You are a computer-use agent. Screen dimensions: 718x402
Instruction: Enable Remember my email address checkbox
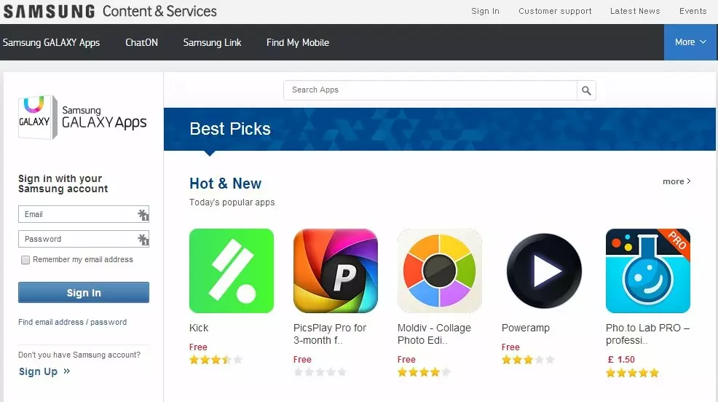pyautogui.click(x=25, y=260)
